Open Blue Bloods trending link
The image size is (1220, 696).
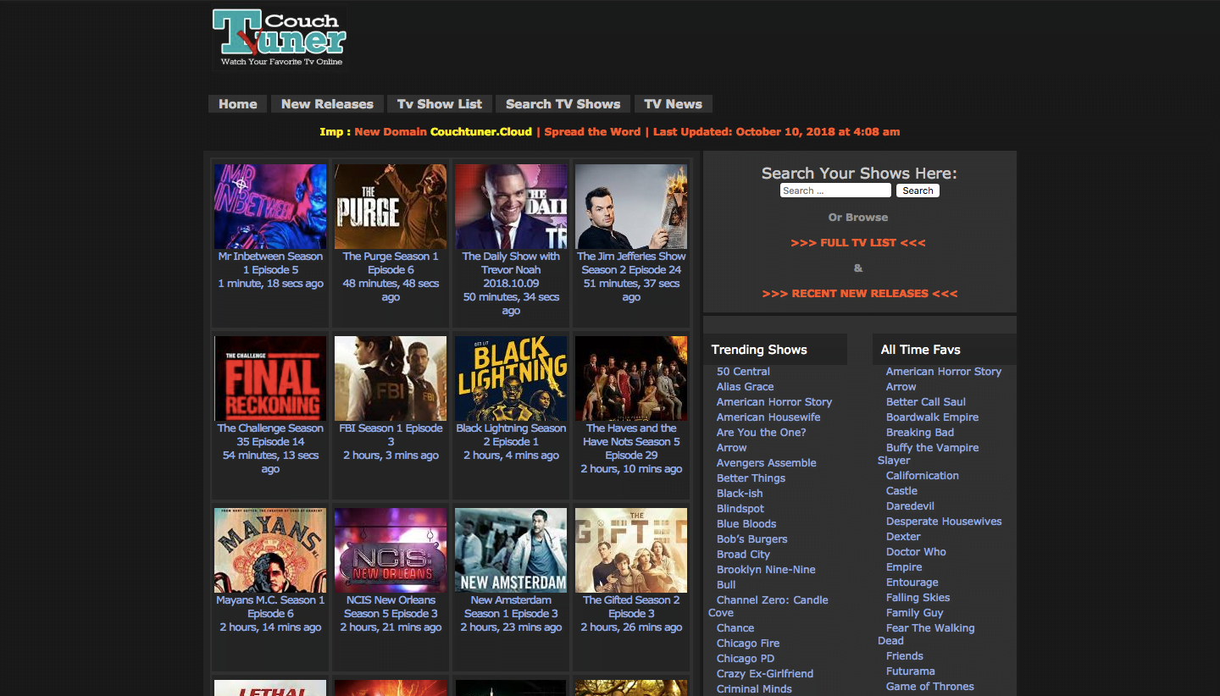pos(746,524)
